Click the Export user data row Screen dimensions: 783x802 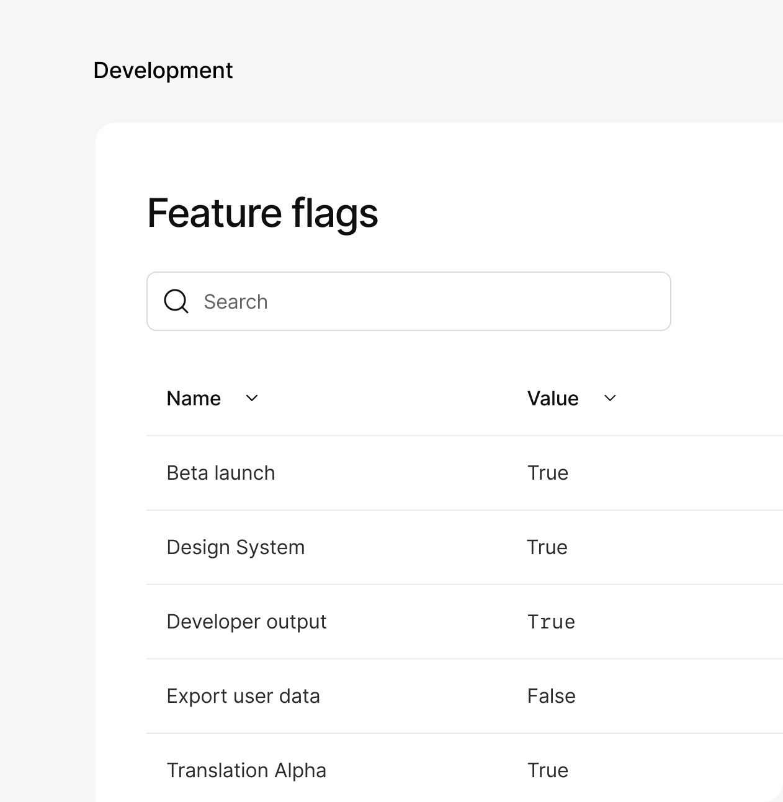click(243, 696)
